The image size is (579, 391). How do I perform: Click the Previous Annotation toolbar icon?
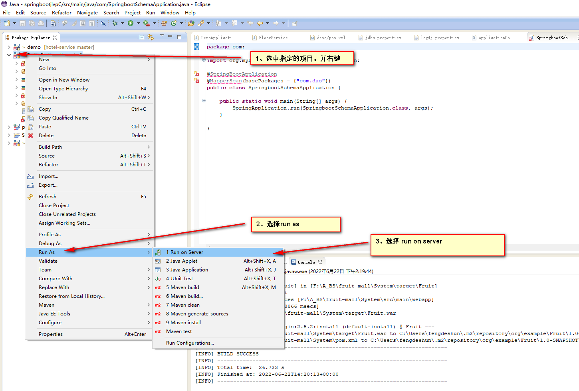click(234, 23)
